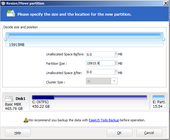Select the C: (NTFS) partition block
This screenshot has height=140, width=170.
(89, 102)
